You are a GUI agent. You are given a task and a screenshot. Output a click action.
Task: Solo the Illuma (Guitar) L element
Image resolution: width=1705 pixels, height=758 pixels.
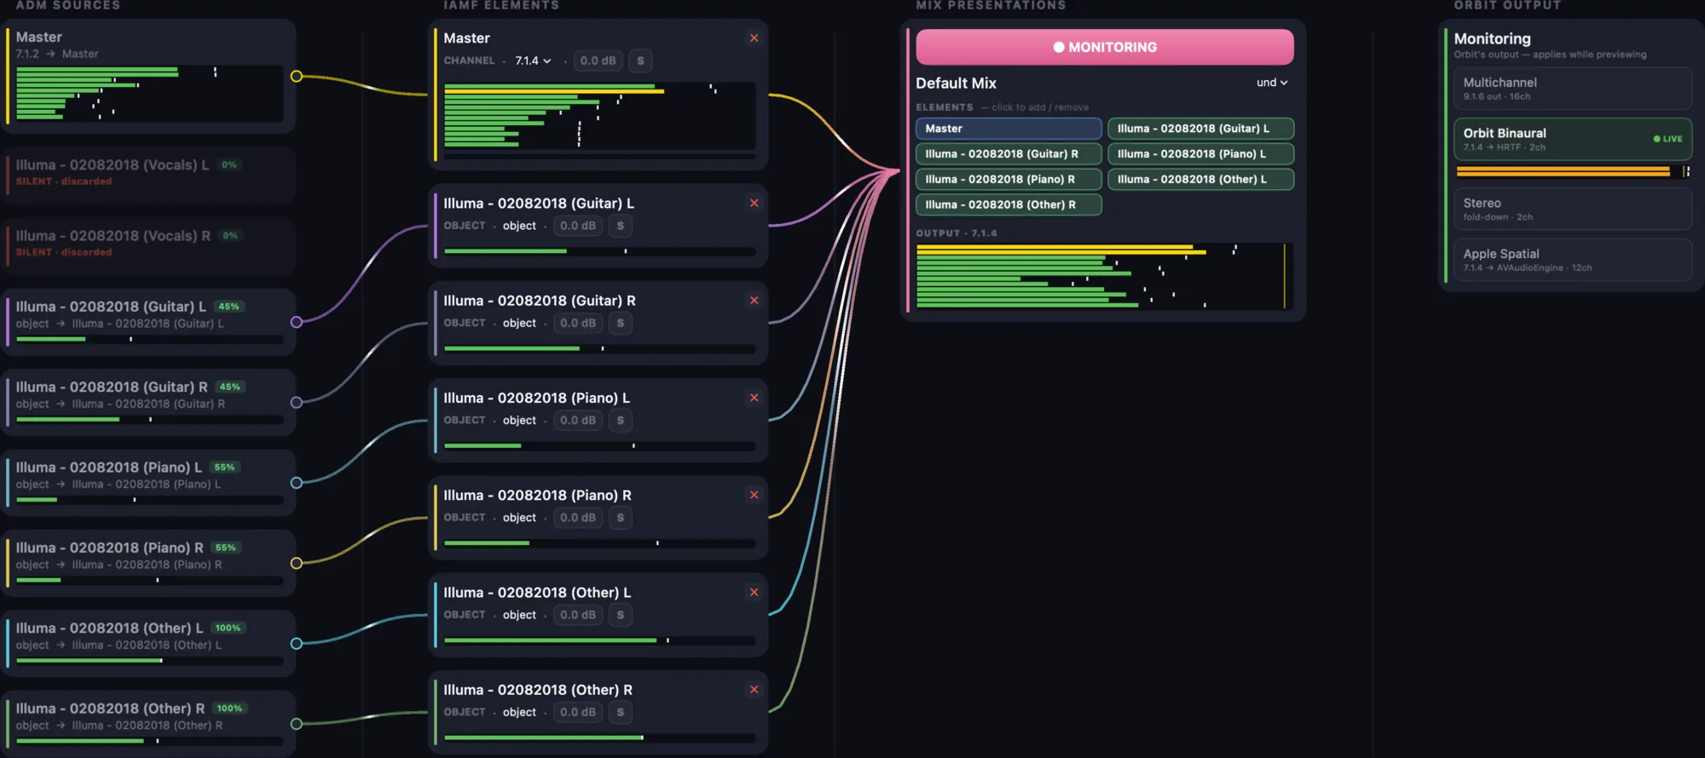[x=620, y=227]
